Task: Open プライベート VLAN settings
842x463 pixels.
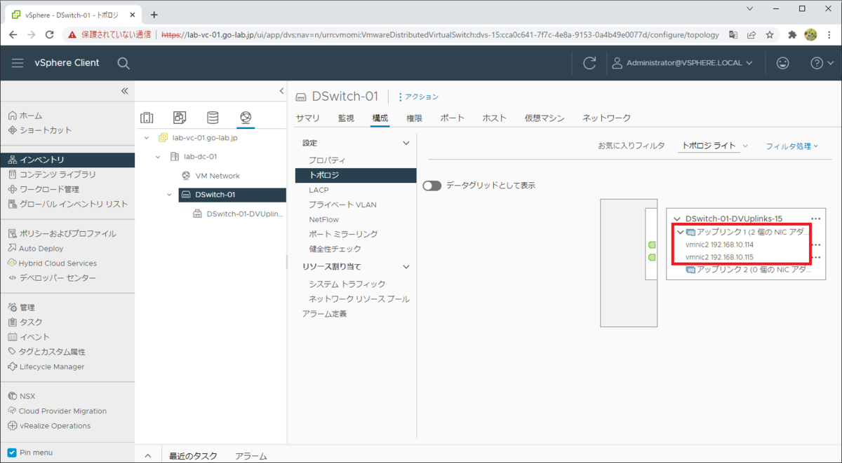Action: 342,205
